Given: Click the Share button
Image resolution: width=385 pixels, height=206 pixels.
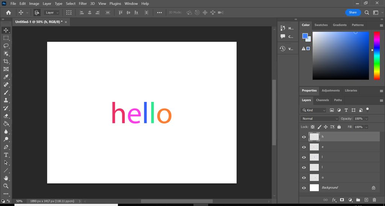Looking at the screenshot, I should click(353, 12).
